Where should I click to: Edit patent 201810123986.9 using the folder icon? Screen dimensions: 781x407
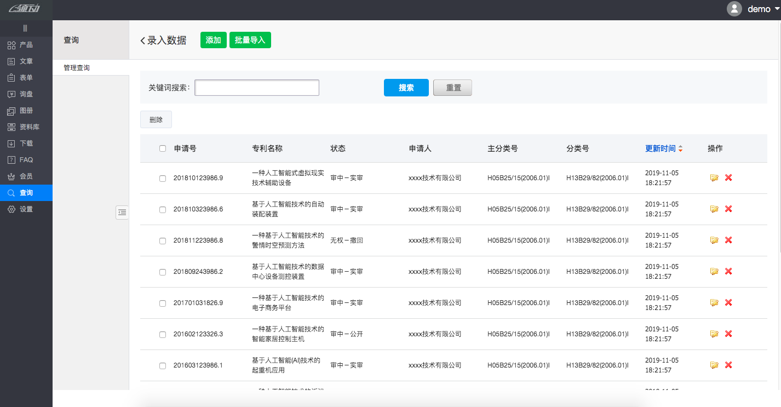[x=714, y=177]
